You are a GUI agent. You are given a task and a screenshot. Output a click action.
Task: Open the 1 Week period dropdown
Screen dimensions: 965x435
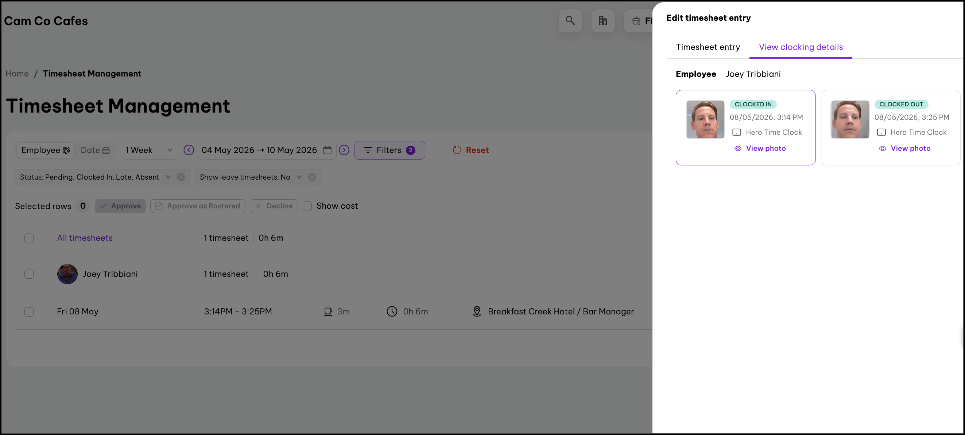pos(150,150)
